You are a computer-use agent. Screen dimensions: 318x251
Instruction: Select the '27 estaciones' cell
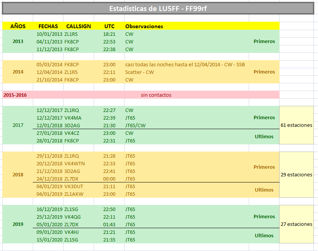tap(297, 224)
